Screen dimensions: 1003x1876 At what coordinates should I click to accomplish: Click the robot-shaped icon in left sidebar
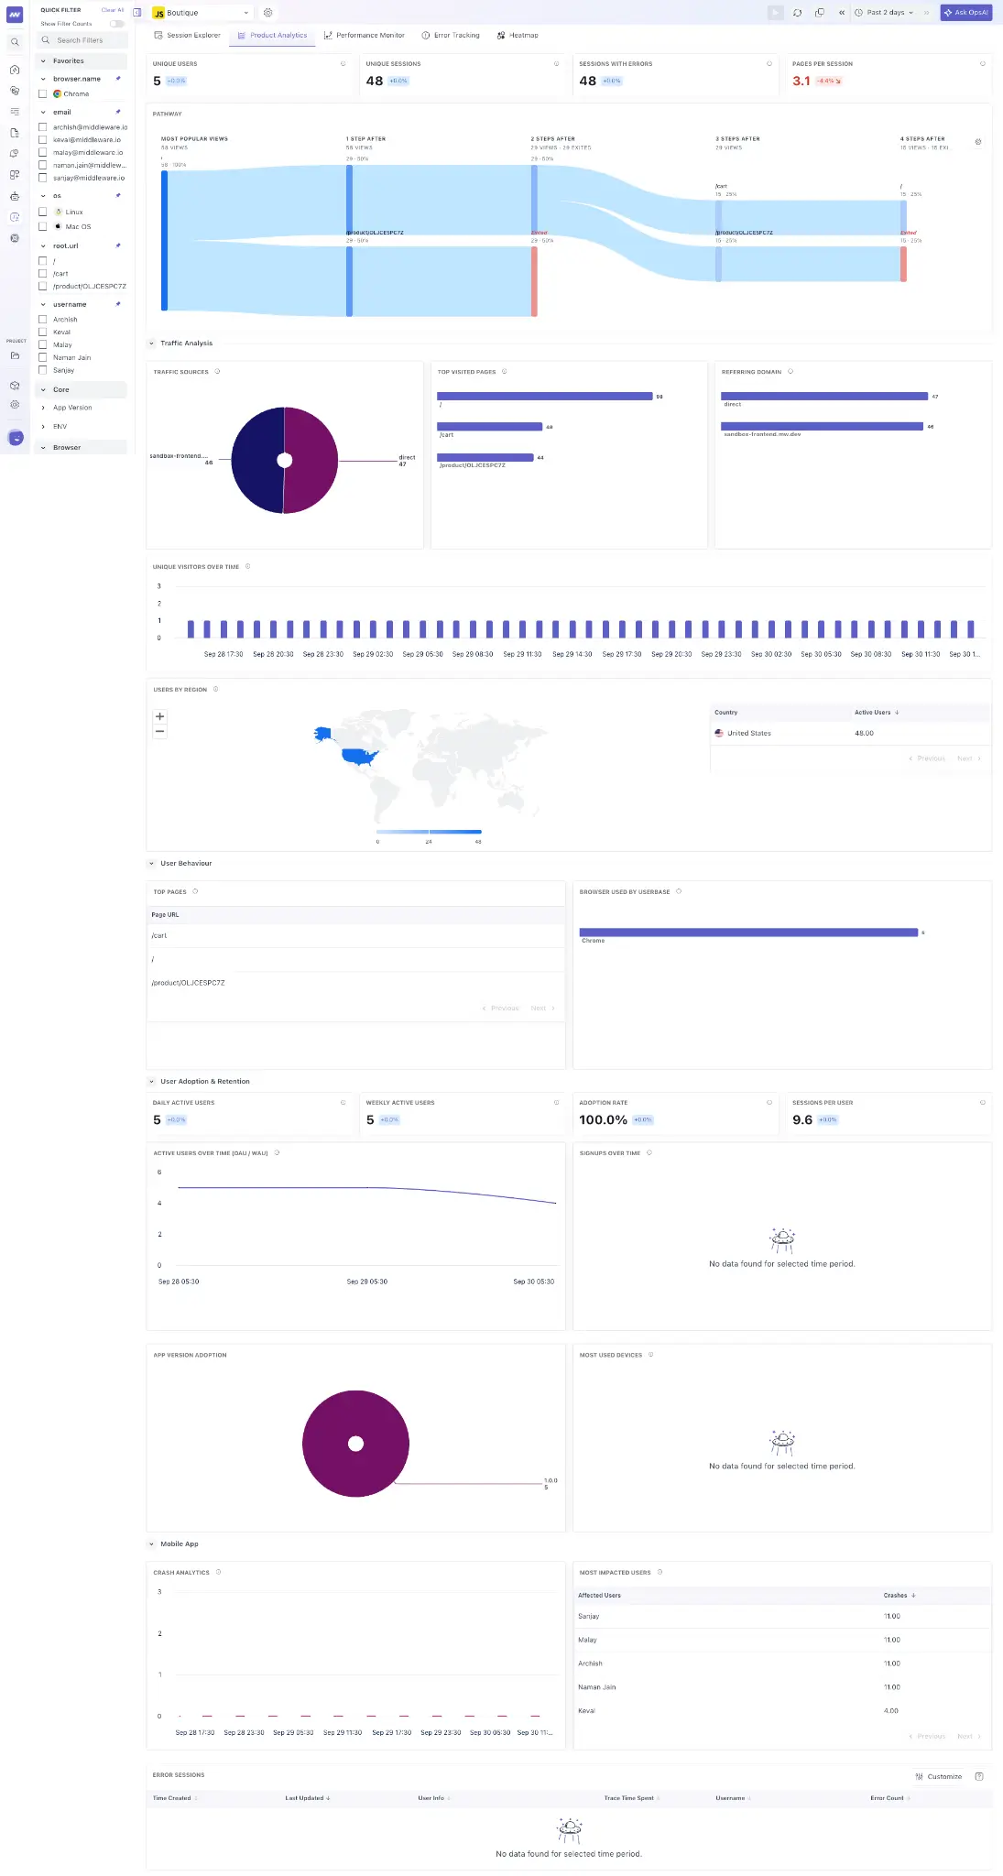click(x=15, y=196)
